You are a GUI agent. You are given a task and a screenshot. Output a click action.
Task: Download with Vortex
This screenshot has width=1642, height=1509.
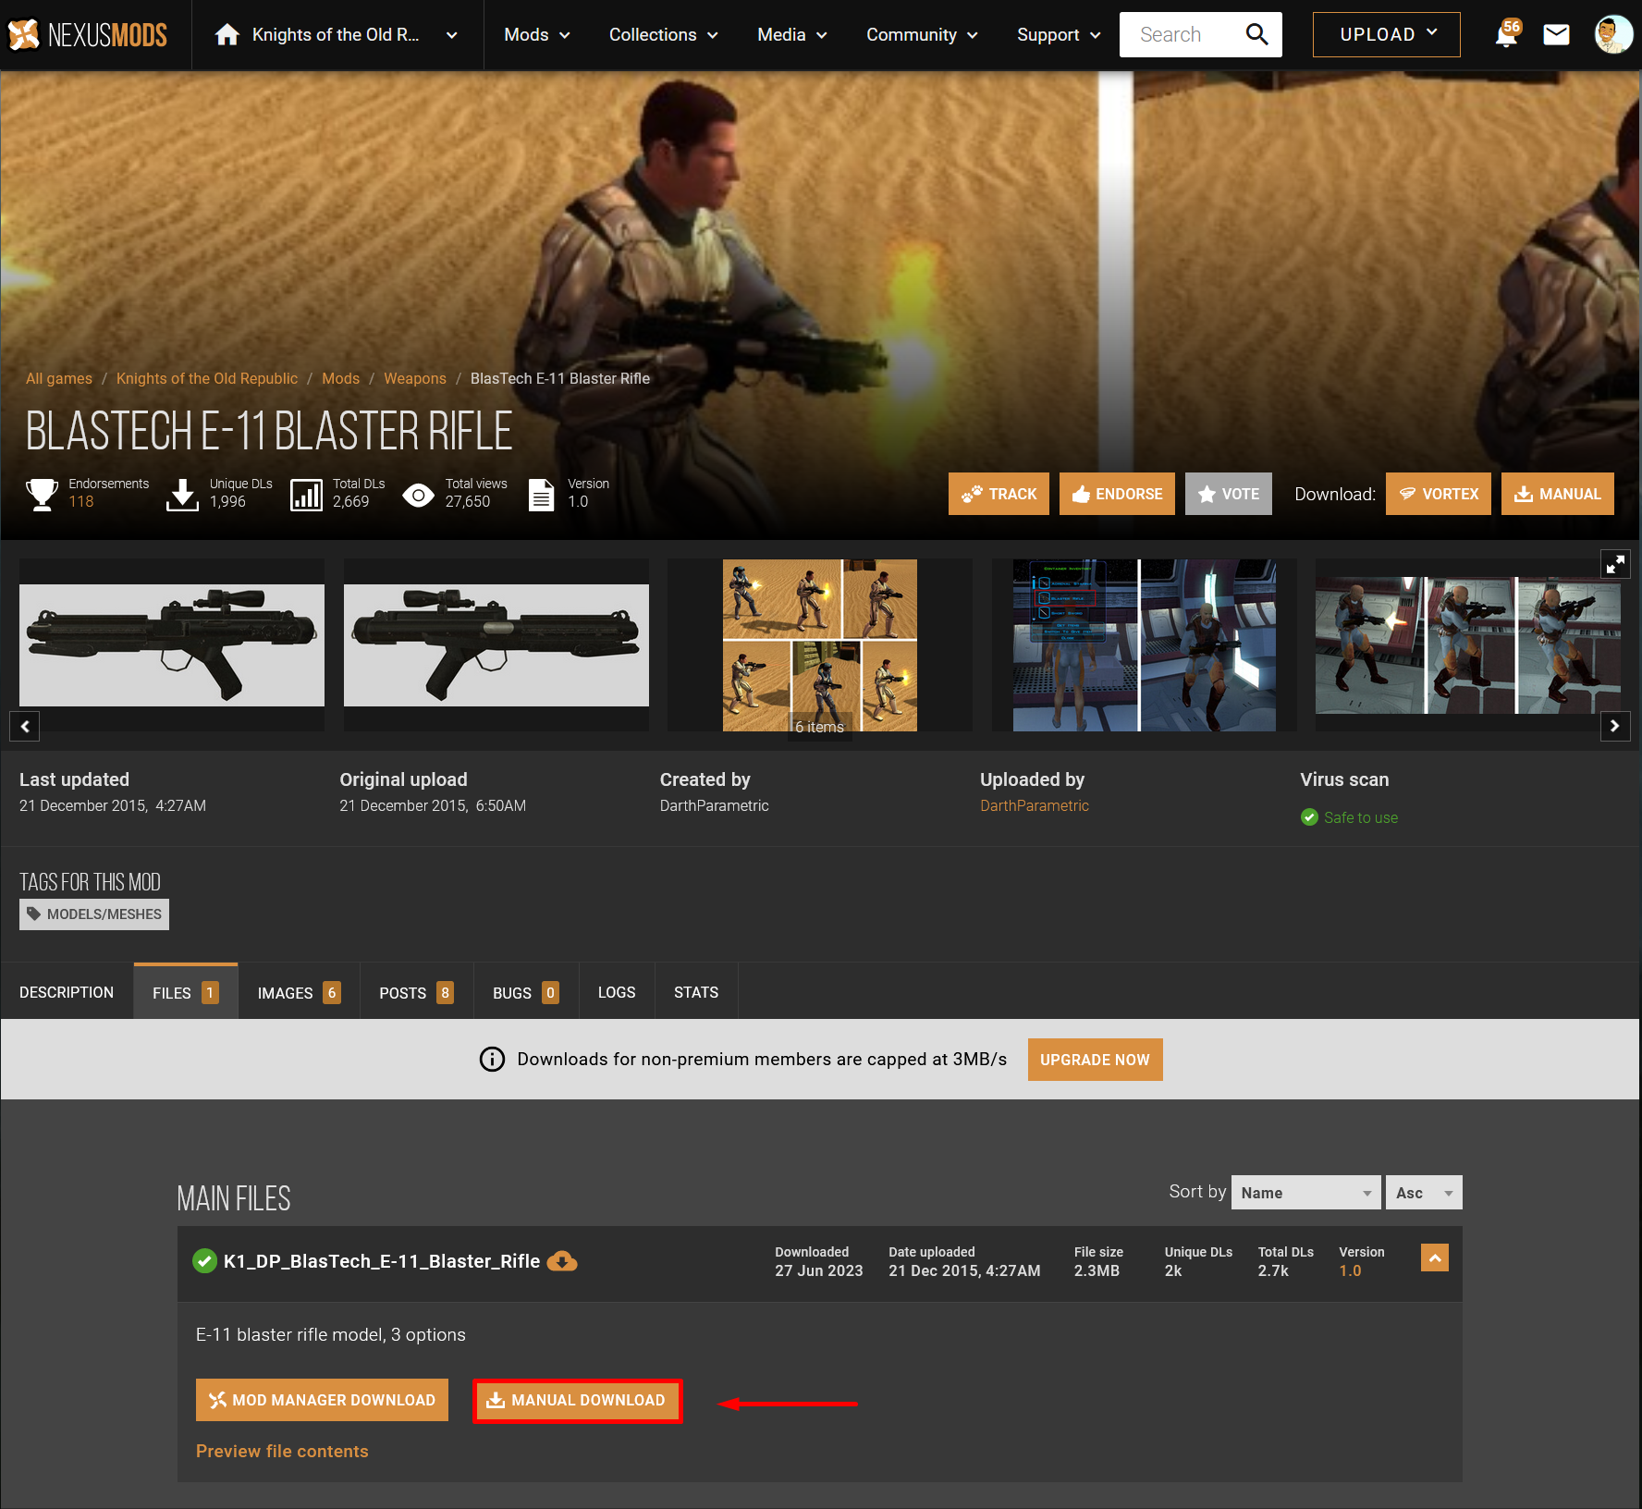point(1439,494)
